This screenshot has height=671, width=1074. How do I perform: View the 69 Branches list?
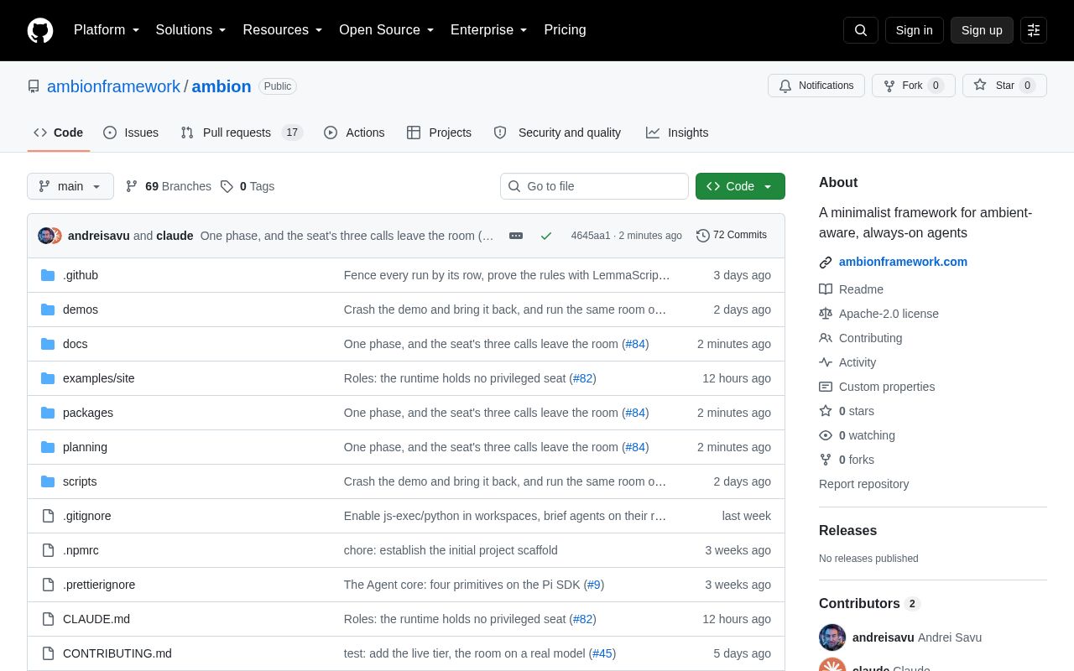pyautogui.click(x=169, y=186)
